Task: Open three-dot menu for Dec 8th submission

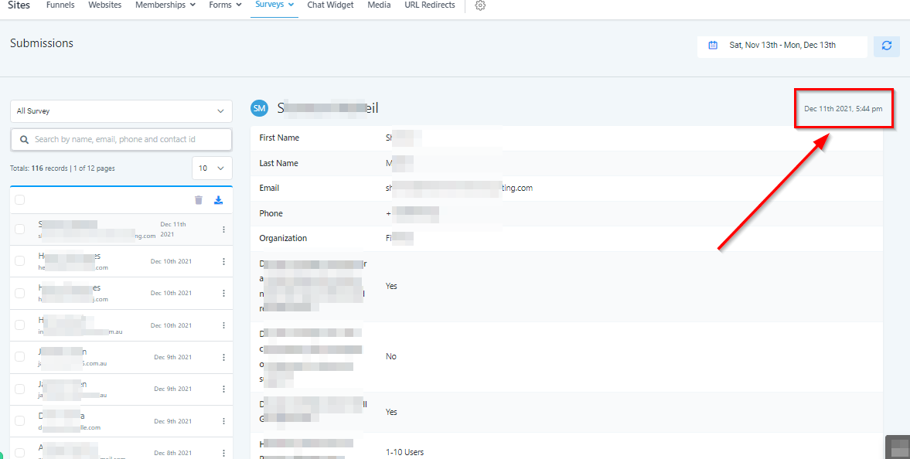Action: pyautogui.click(x=223, y=453)
